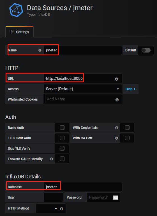
Task: Click the With Credentials info icon
Action: [117, 128]
